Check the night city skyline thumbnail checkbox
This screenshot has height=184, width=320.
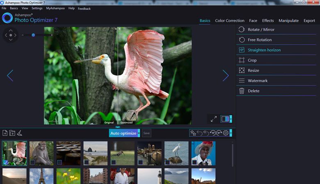140,162
